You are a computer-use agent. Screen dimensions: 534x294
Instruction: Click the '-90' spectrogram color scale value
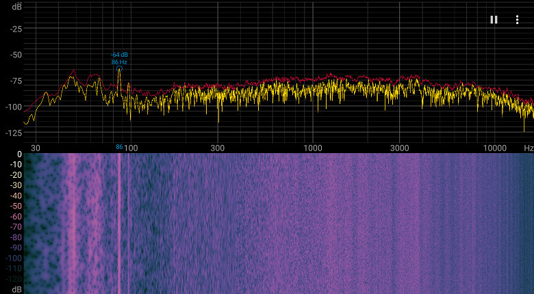(x=16, y=248)
